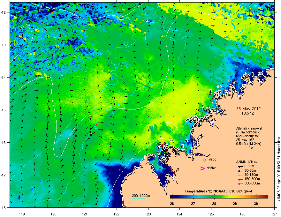Click the longitude axis label '124'
Screen dimensions: 281x217
pyautogui.click(x=179, y=214)
